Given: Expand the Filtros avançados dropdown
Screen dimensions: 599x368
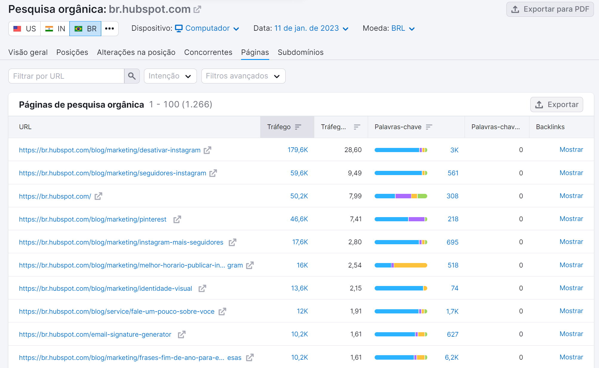Looking at the screenshot, I should click(243, 76).
